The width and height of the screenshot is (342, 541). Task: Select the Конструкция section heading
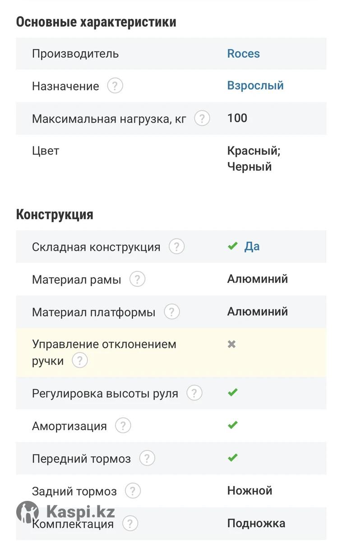(x=55, y=215)
